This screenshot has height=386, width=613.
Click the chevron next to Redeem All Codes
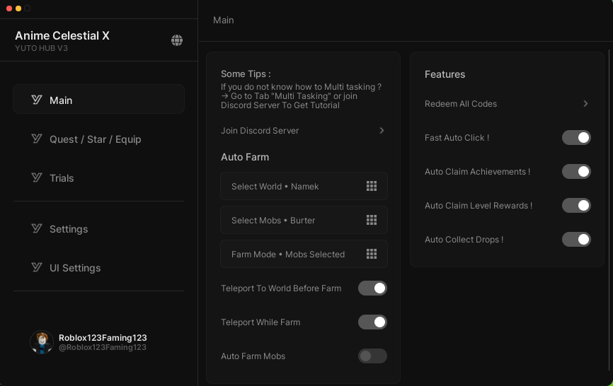(585, 103)
